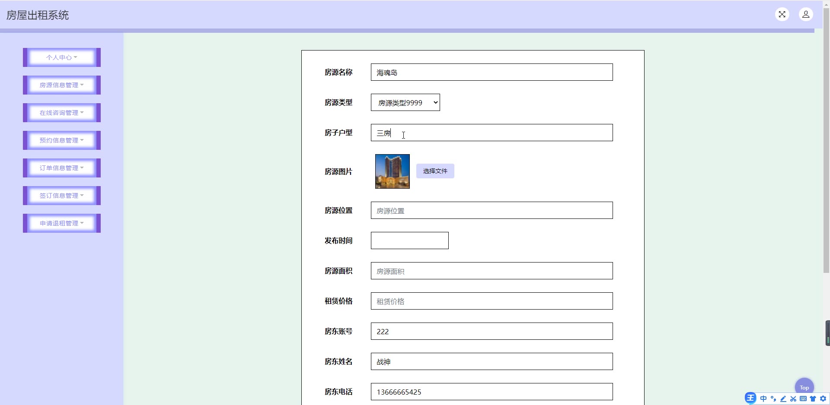Open the 房源类型 dropdown

(x=405, y=102)
